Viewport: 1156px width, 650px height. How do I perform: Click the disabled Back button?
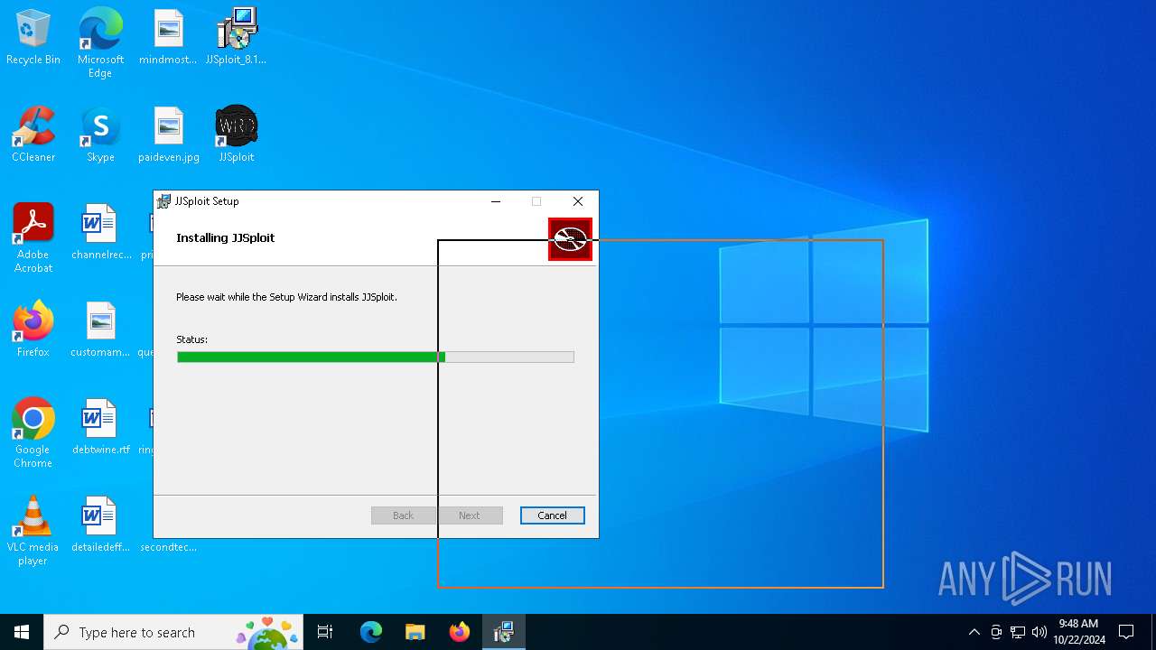coord(403,515)
